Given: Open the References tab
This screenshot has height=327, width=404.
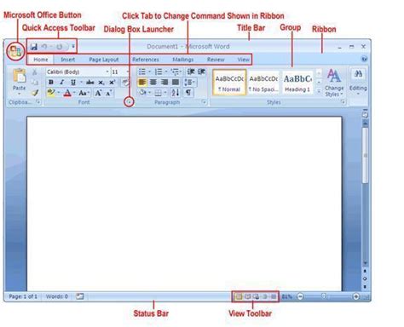Looking at the screenshot, I should [146, 60].
